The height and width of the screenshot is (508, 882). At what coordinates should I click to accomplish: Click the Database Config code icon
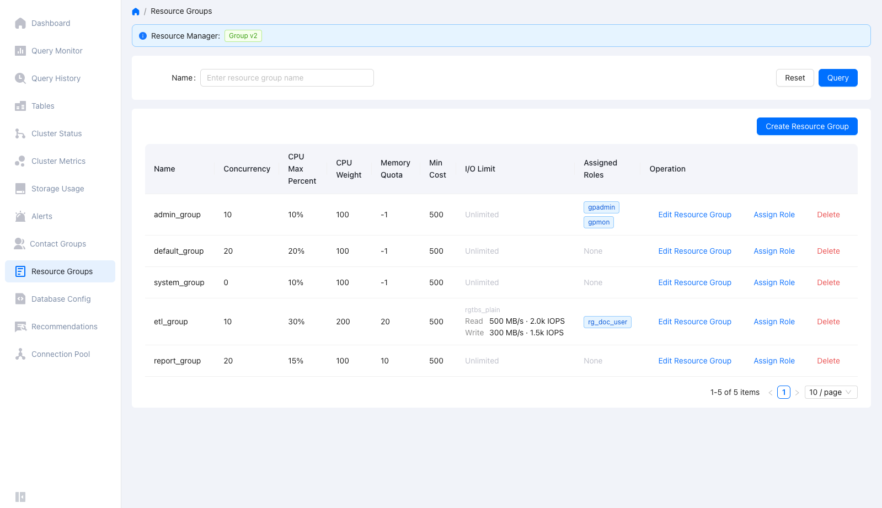(x=20, y=299)
